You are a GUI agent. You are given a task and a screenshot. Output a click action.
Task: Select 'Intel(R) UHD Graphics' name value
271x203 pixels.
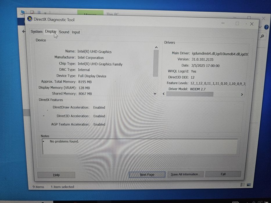tap(94, 52)
